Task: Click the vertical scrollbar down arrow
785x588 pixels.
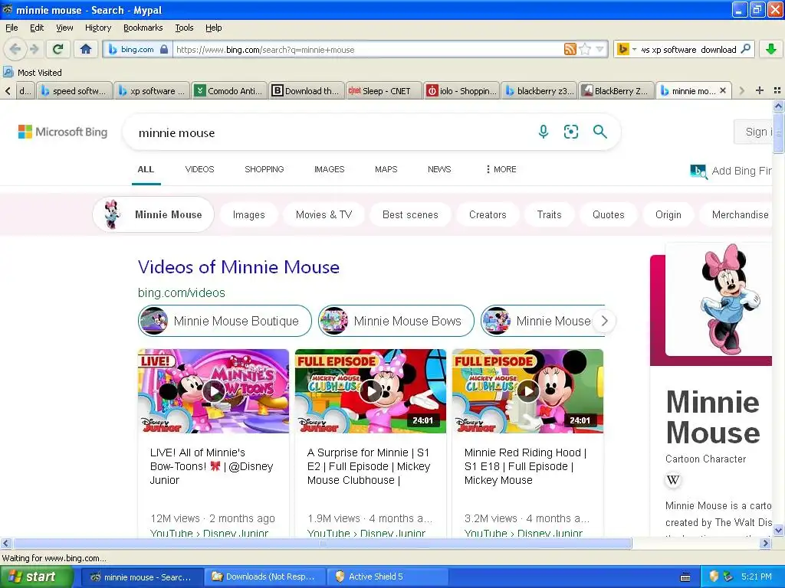Action: coord(779,531)
